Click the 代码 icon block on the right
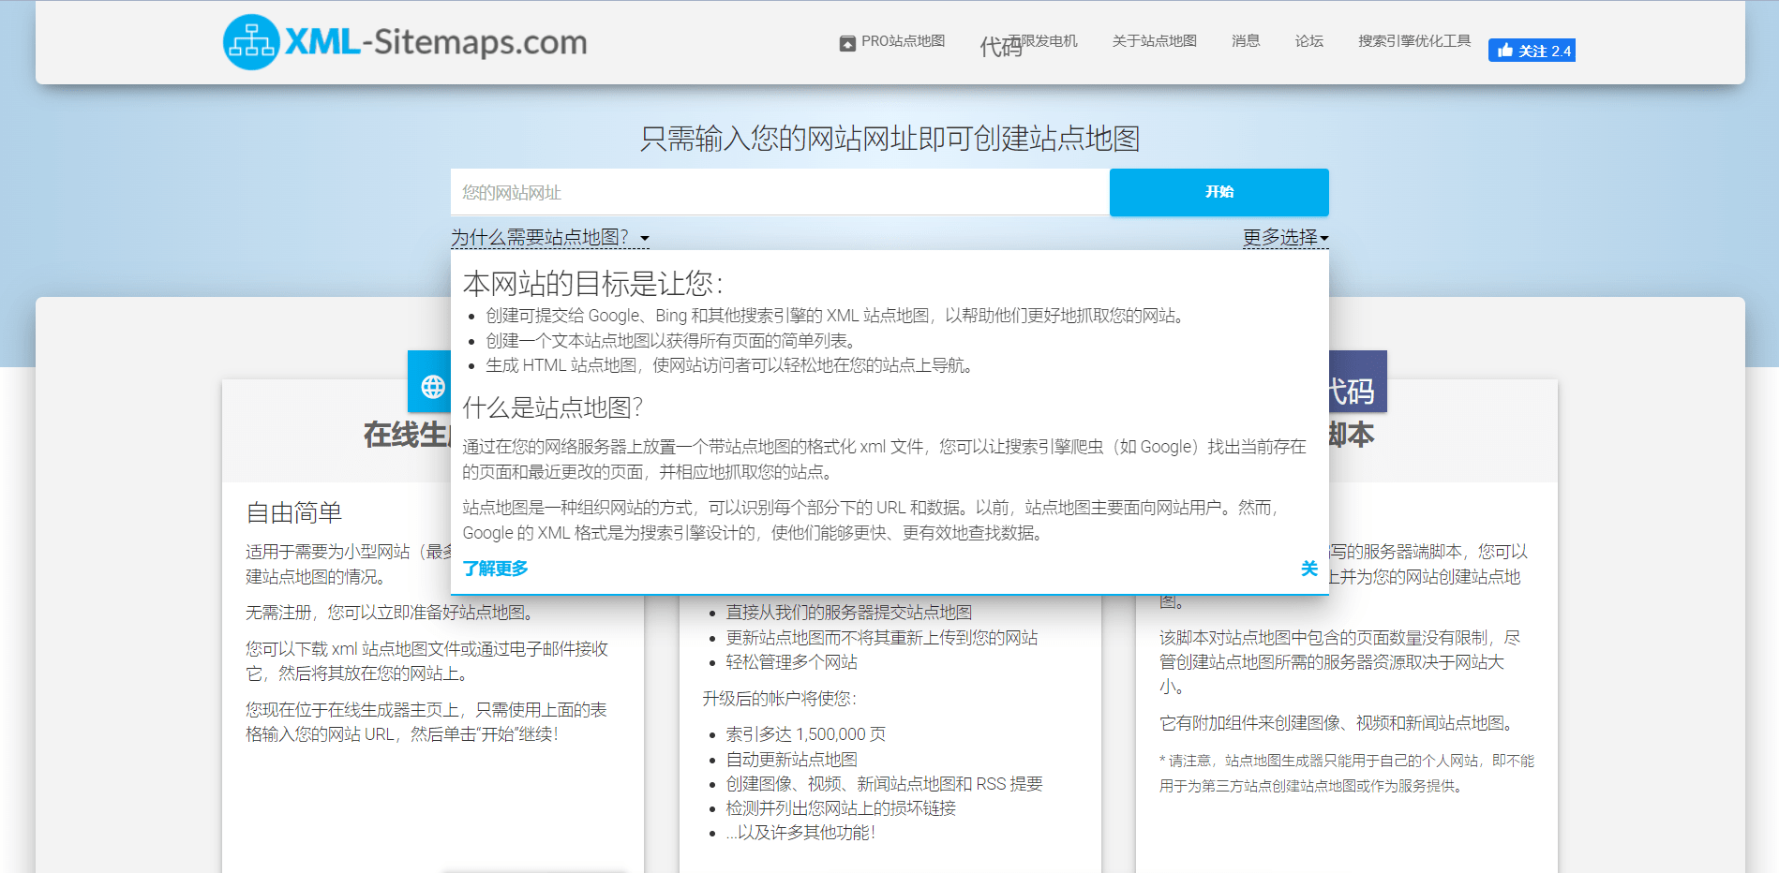The width and height of the screenshot is (1779, 873). [1356, 380]
